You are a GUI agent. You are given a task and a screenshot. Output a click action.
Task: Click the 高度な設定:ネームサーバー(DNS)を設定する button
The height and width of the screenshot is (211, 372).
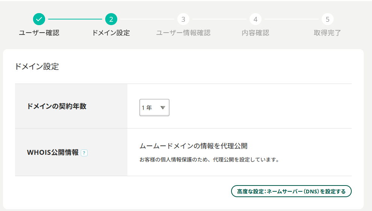(x=291, y=191)
